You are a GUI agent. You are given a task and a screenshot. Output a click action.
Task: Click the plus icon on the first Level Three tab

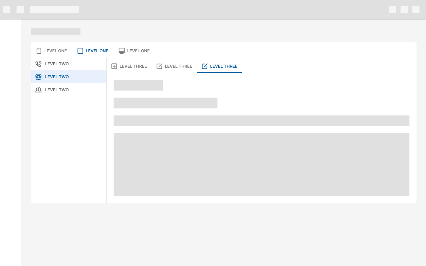coord(114,66)
